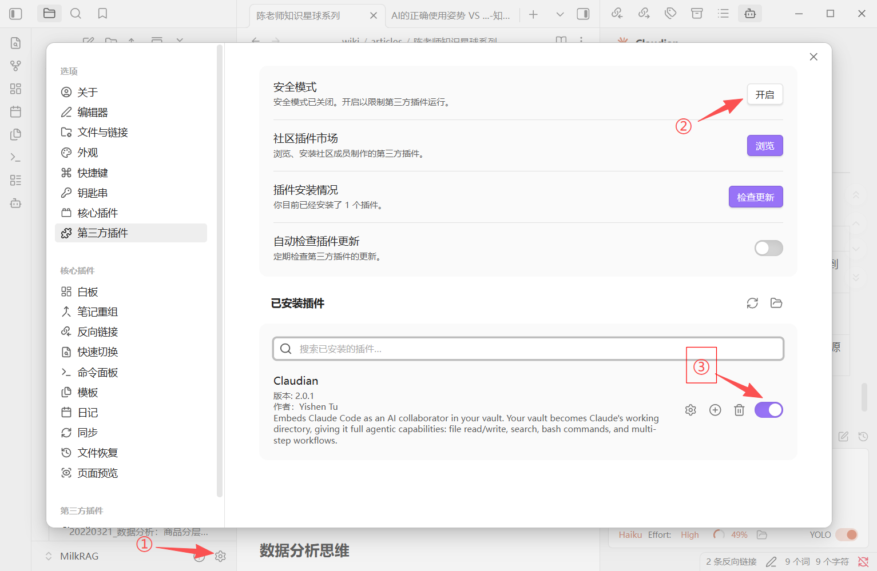Screen dimensions: 877x571
Task: Expand the tab list dropdown chevron
Action: pos(560,14)
